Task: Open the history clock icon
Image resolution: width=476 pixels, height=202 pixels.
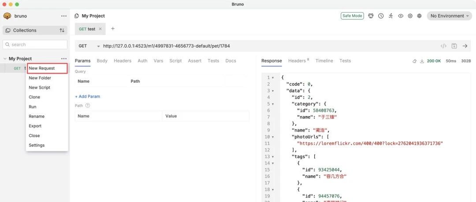Action: [x=381, y=16]
